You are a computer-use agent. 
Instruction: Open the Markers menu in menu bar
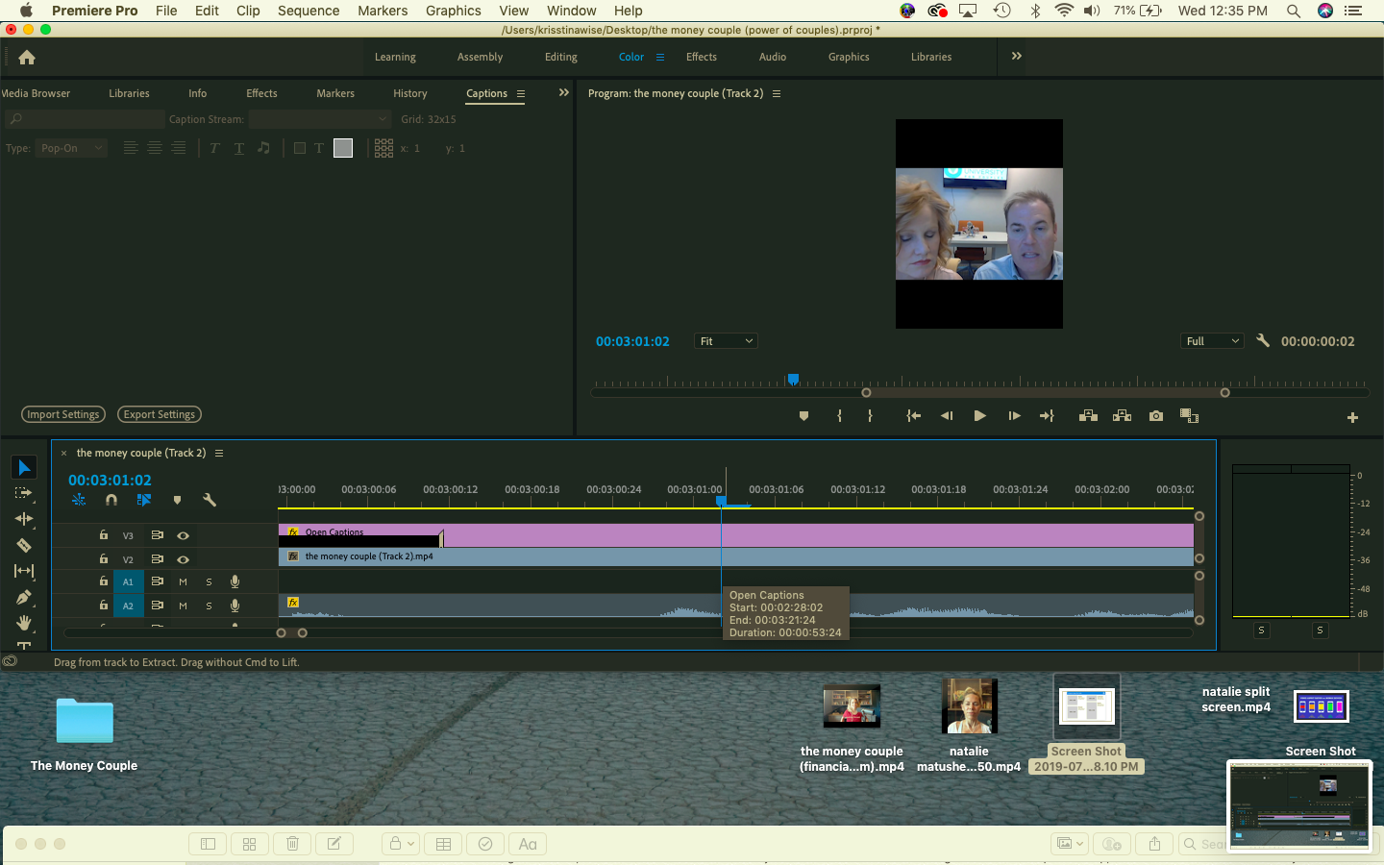tap(383, 11)
